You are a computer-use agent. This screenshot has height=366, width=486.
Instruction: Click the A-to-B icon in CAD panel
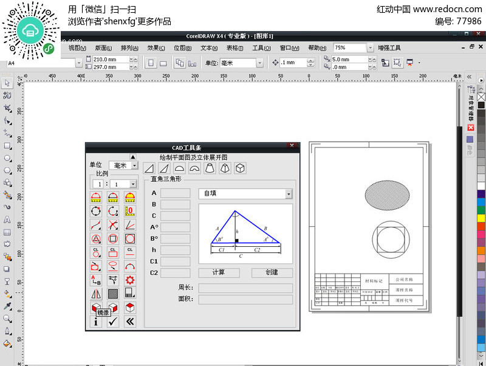pyautogui.click(x=96, y=280)
